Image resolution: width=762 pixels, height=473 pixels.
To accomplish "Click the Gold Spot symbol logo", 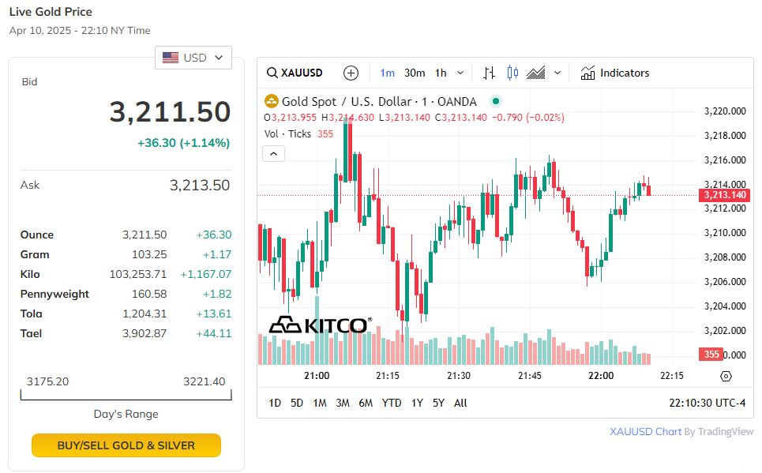I will [272, 101].
